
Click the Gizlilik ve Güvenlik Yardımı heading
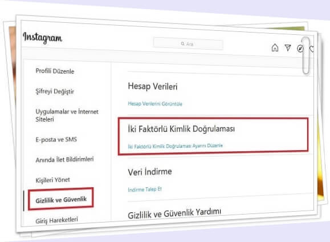[x=174, y=213]
